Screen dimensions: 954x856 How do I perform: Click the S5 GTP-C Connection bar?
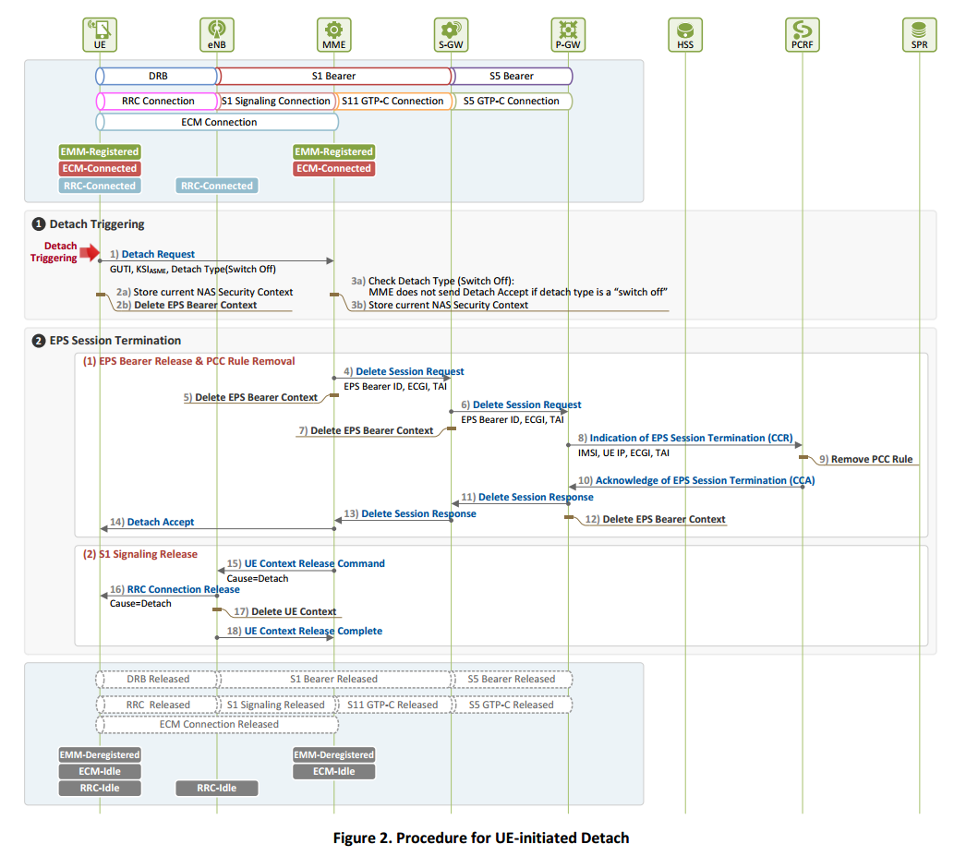[x=511, y=101]
